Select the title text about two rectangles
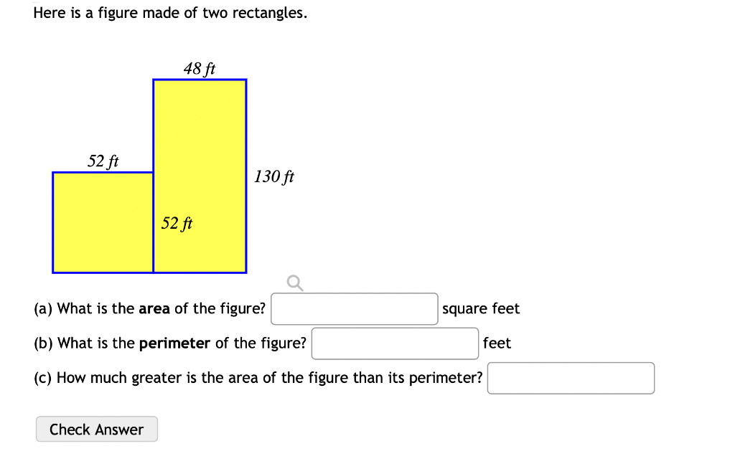Image resolution: width=735 pixels, height=469 pixels. tap(169, 12)
